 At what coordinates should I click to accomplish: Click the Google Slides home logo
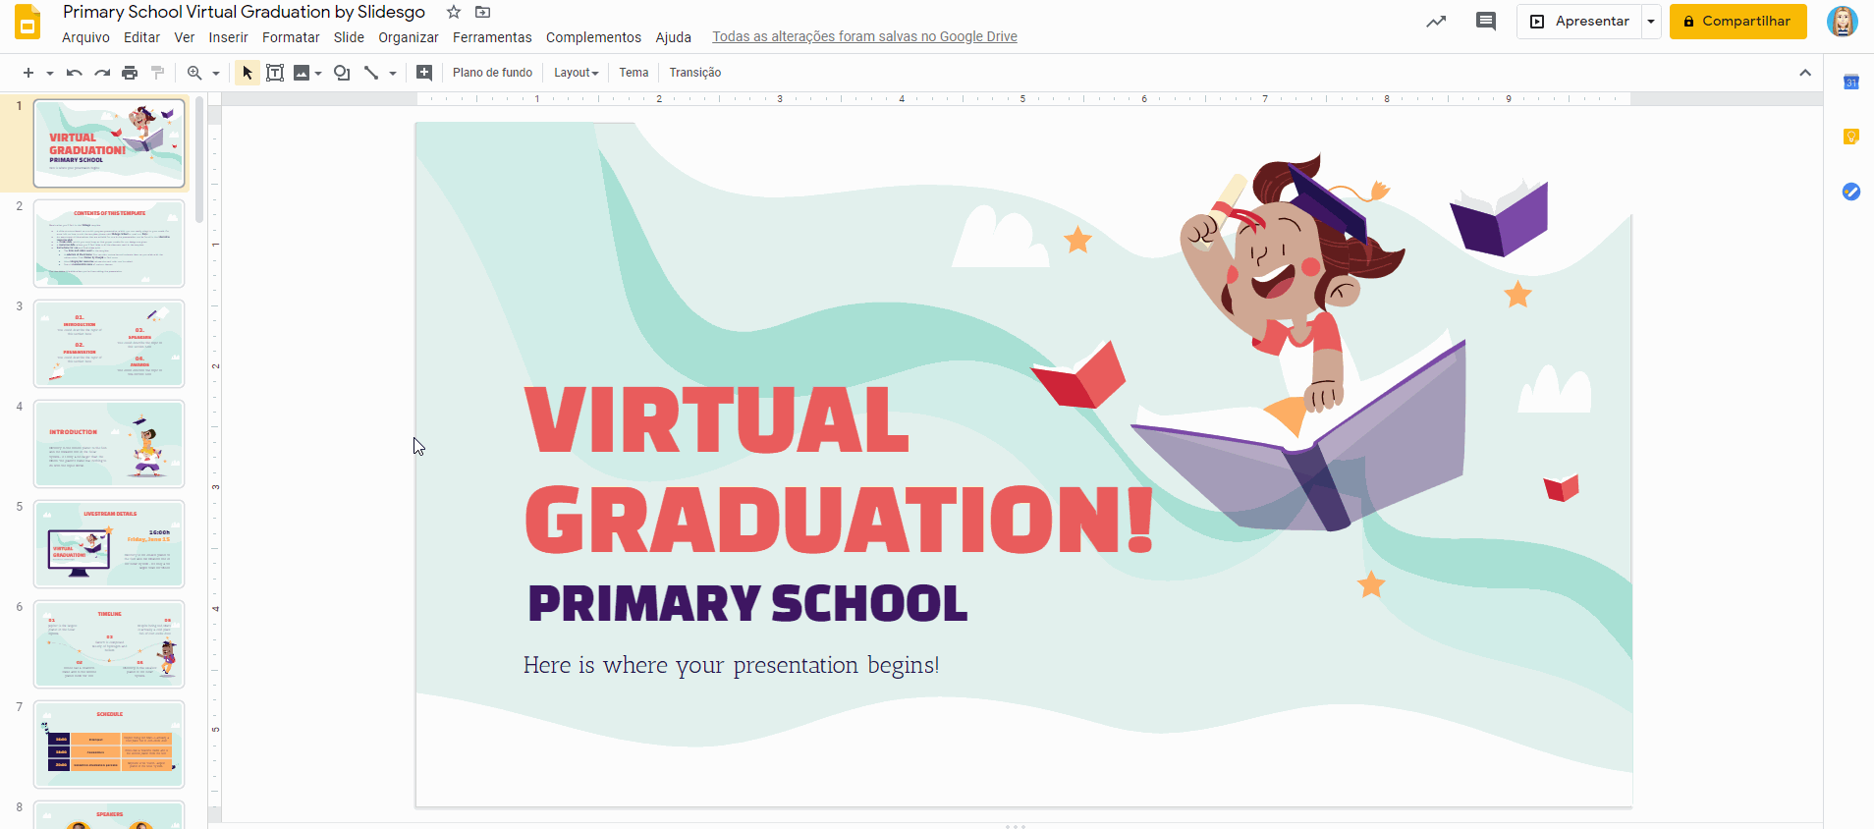coord(28,22)
